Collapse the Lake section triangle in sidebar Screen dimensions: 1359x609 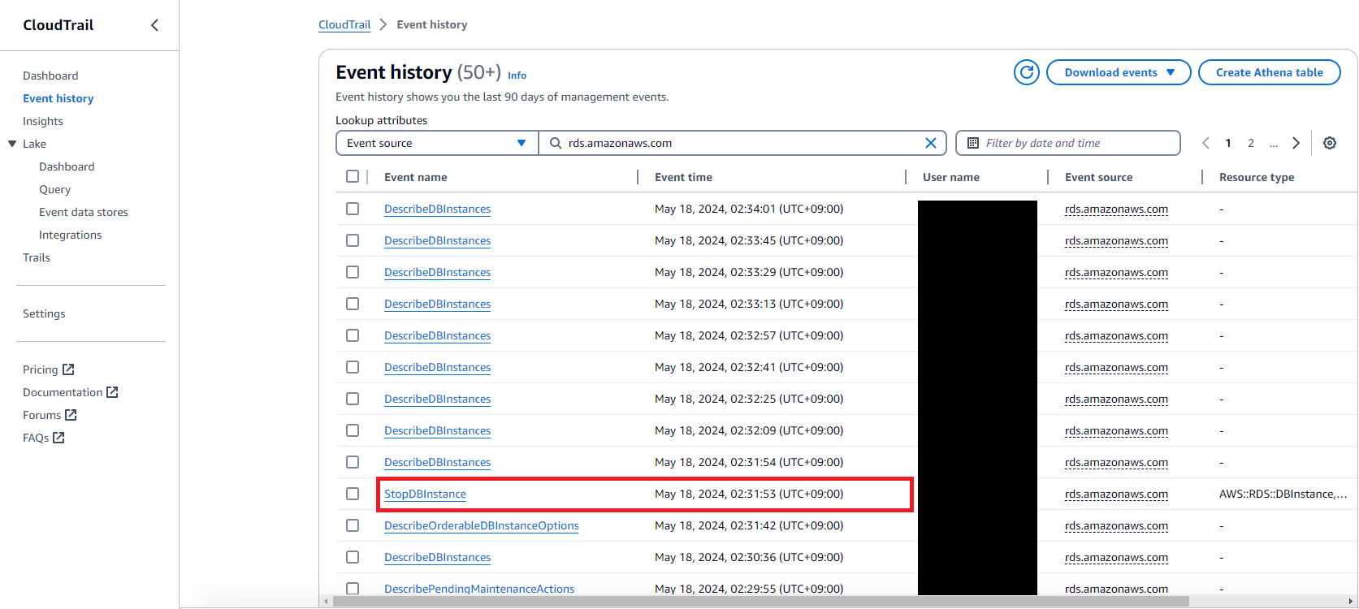coord(12,144)
